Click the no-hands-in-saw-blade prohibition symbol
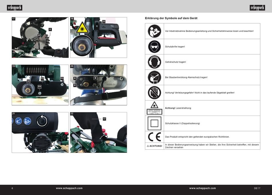Viewport: 272px width, 195px height. [154, 93]
